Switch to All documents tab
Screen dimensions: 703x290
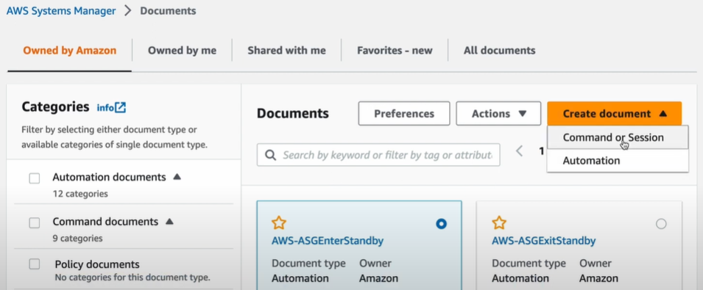click(499, 51)
